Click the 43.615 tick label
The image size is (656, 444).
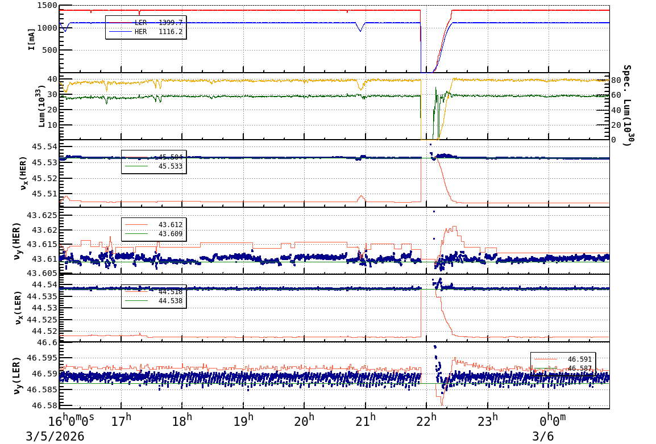tap(42, 244)
